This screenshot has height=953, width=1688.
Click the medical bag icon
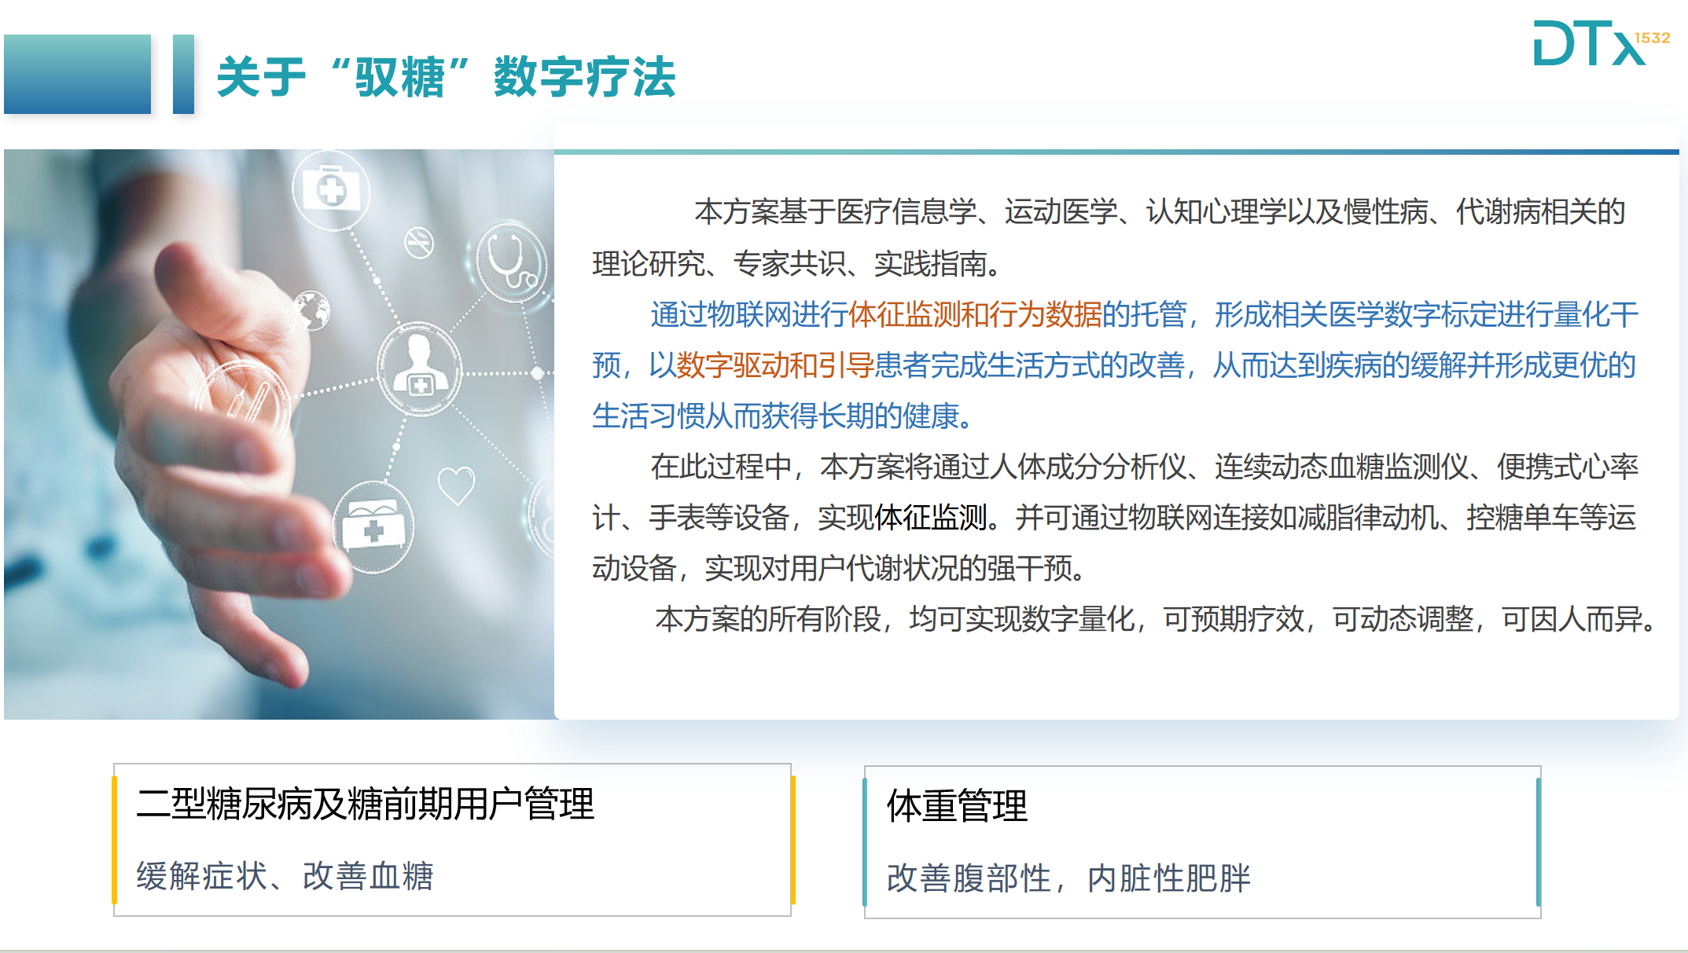373,526
